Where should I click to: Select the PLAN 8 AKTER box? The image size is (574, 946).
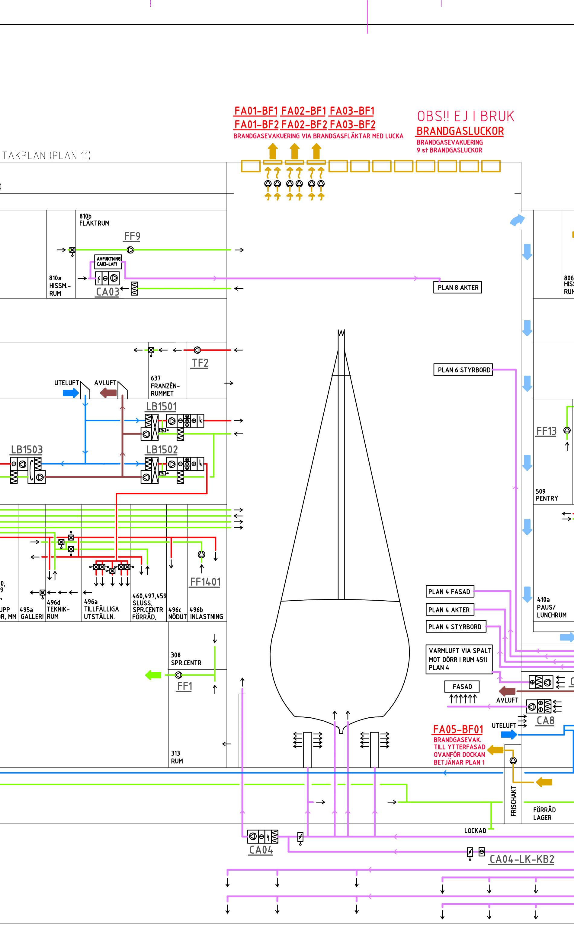click(457, 288)
